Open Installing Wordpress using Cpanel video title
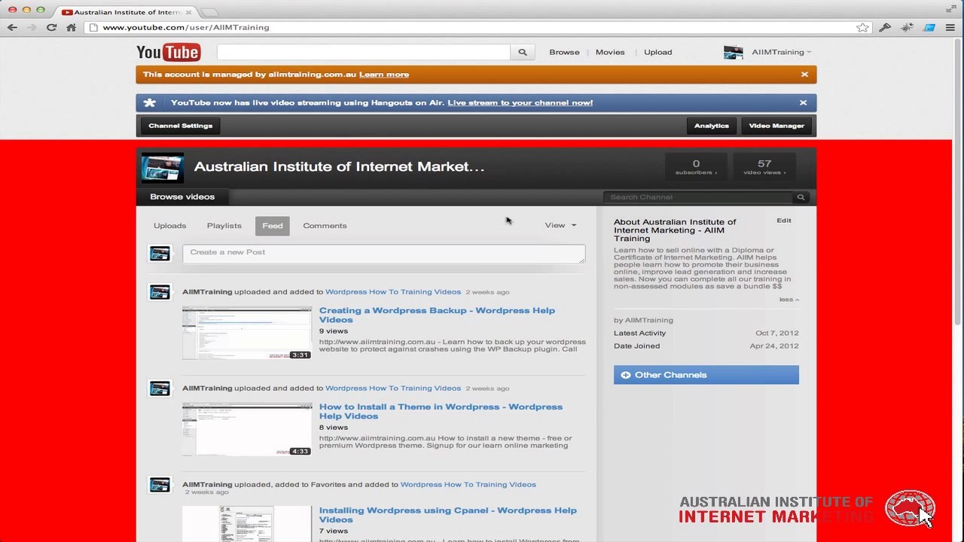This screenshot has width=964, height=542. pos(447,515)
